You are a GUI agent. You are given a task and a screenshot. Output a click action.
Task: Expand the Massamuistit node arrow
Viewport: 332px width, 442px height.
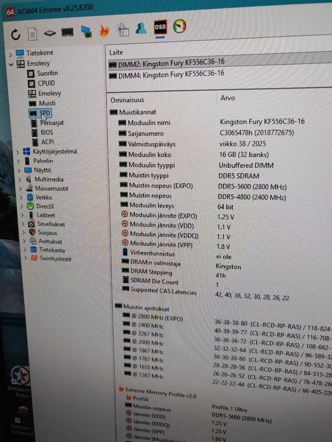[x=21, y=189]
